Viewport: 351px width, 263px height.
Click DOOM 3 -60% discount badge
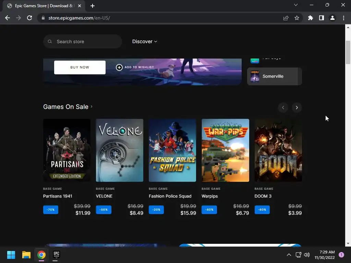tap(262, 210)
